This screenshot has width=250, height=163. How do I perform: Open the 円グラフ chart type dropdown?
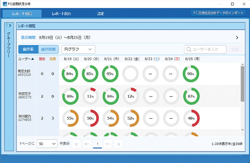point(78,49)
